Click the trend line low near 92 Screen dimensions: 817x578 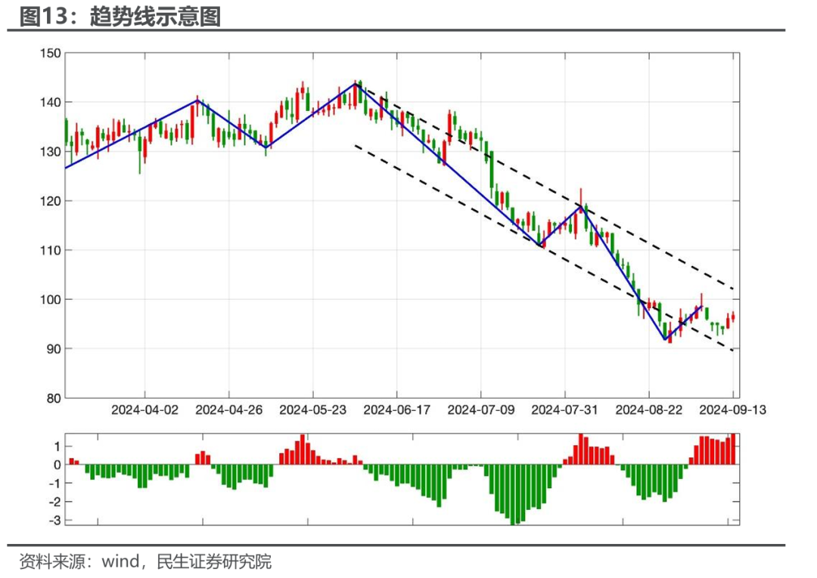pyautogui.click(x=665, y=339)
